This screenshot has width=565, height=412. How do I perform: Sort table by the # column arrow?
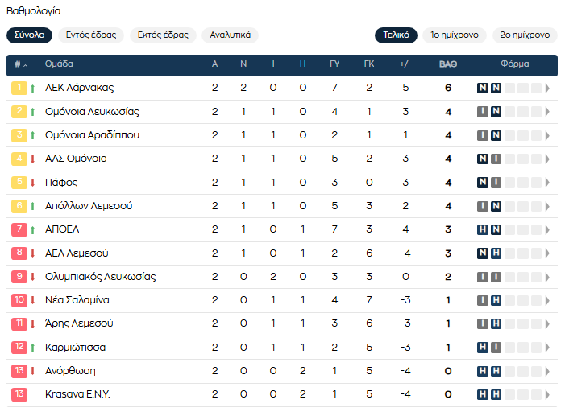(25, 65)
